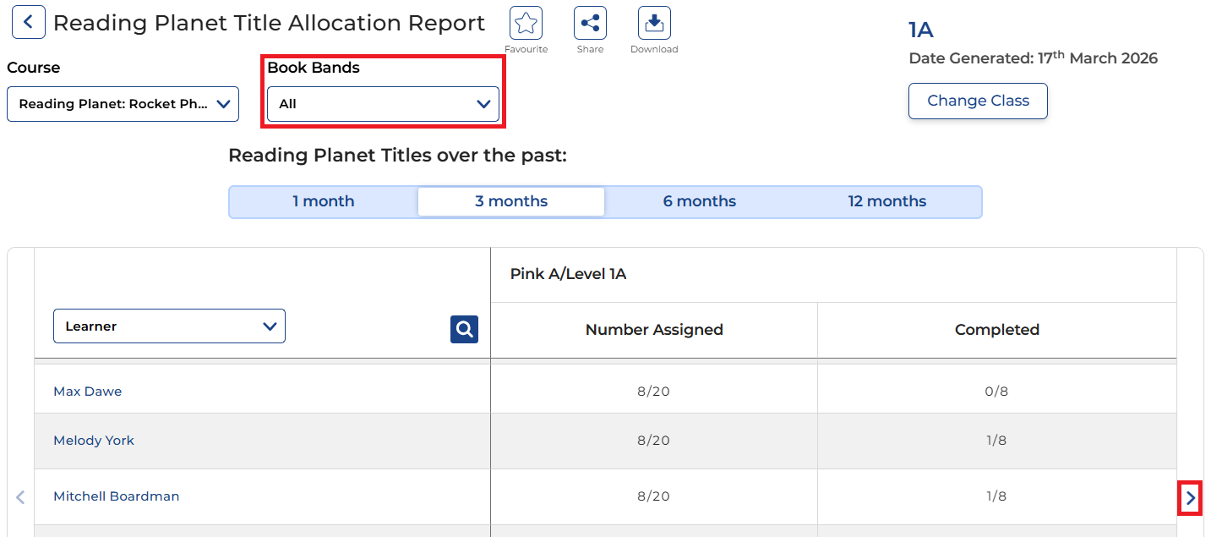Switch to 12 months time range

(x=886, y=201)
